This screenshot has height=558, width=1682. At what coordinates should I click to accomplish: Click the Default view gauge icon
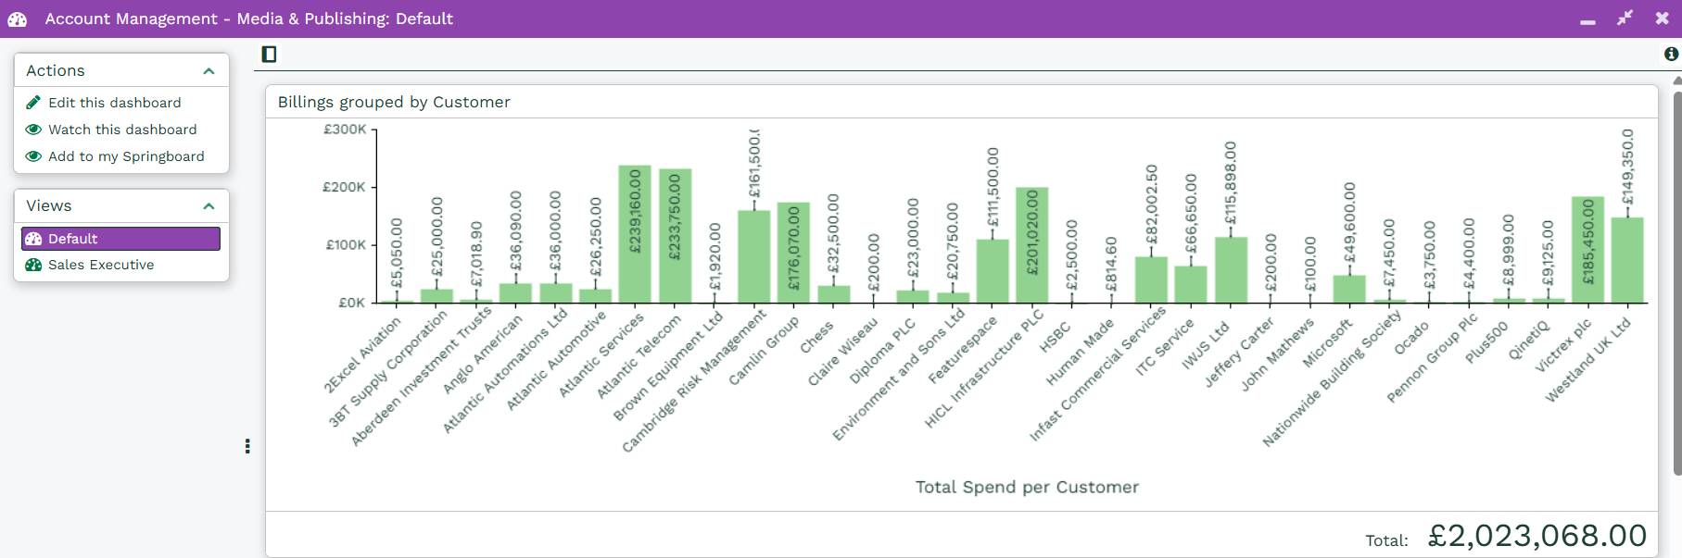coord(33,239)
